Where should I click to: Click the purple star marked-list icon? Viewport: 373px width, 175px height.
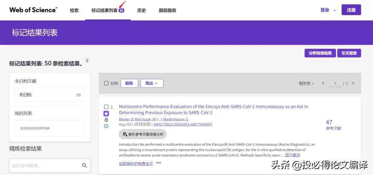(106, 114)
